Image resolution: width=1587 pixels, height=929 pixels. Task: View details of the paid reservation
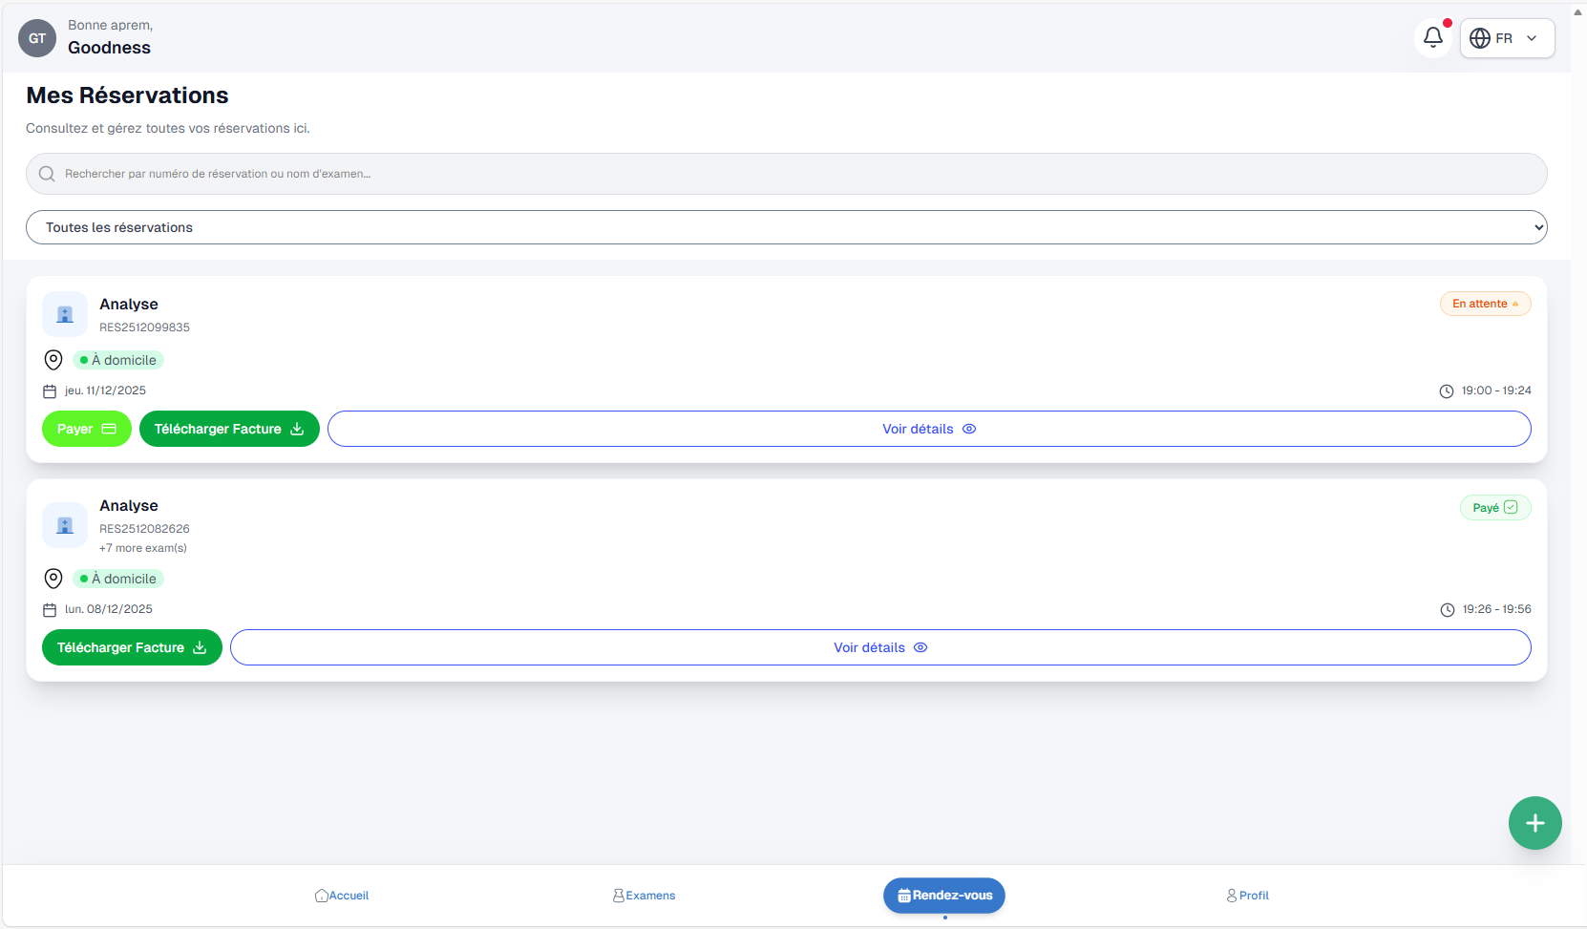(879, 647)
